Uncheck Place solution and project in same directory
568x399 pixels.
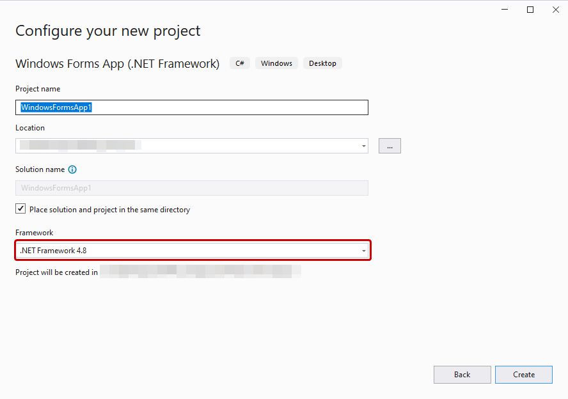[20, 208]
